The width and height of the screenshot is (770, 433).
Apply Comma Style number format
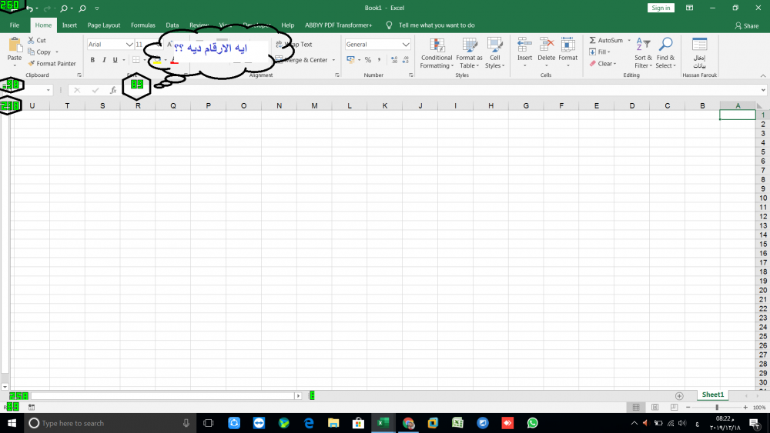379,60
